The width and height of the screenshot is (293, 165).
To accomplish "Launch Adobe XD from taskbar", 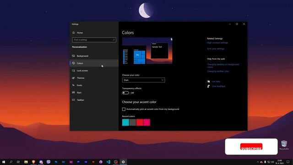I will click(71, 162).
